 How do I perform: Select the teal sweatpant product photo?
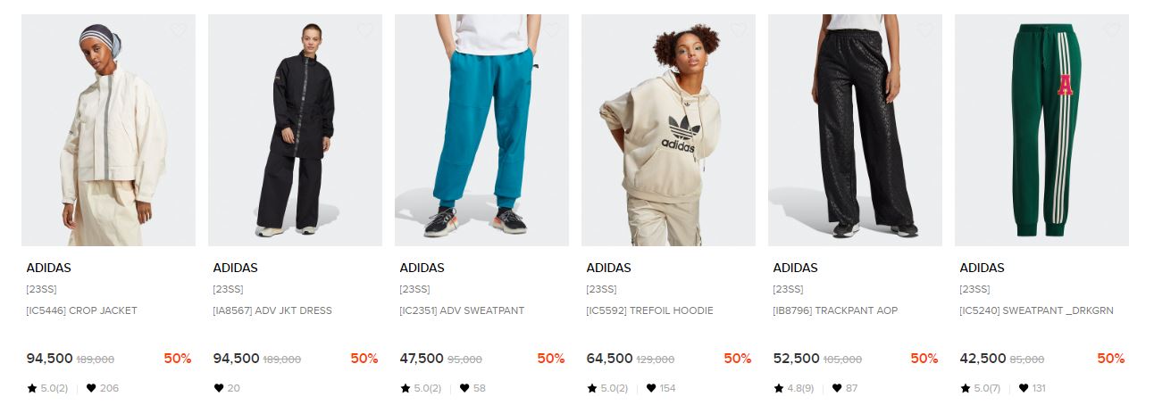coord(481,130)
